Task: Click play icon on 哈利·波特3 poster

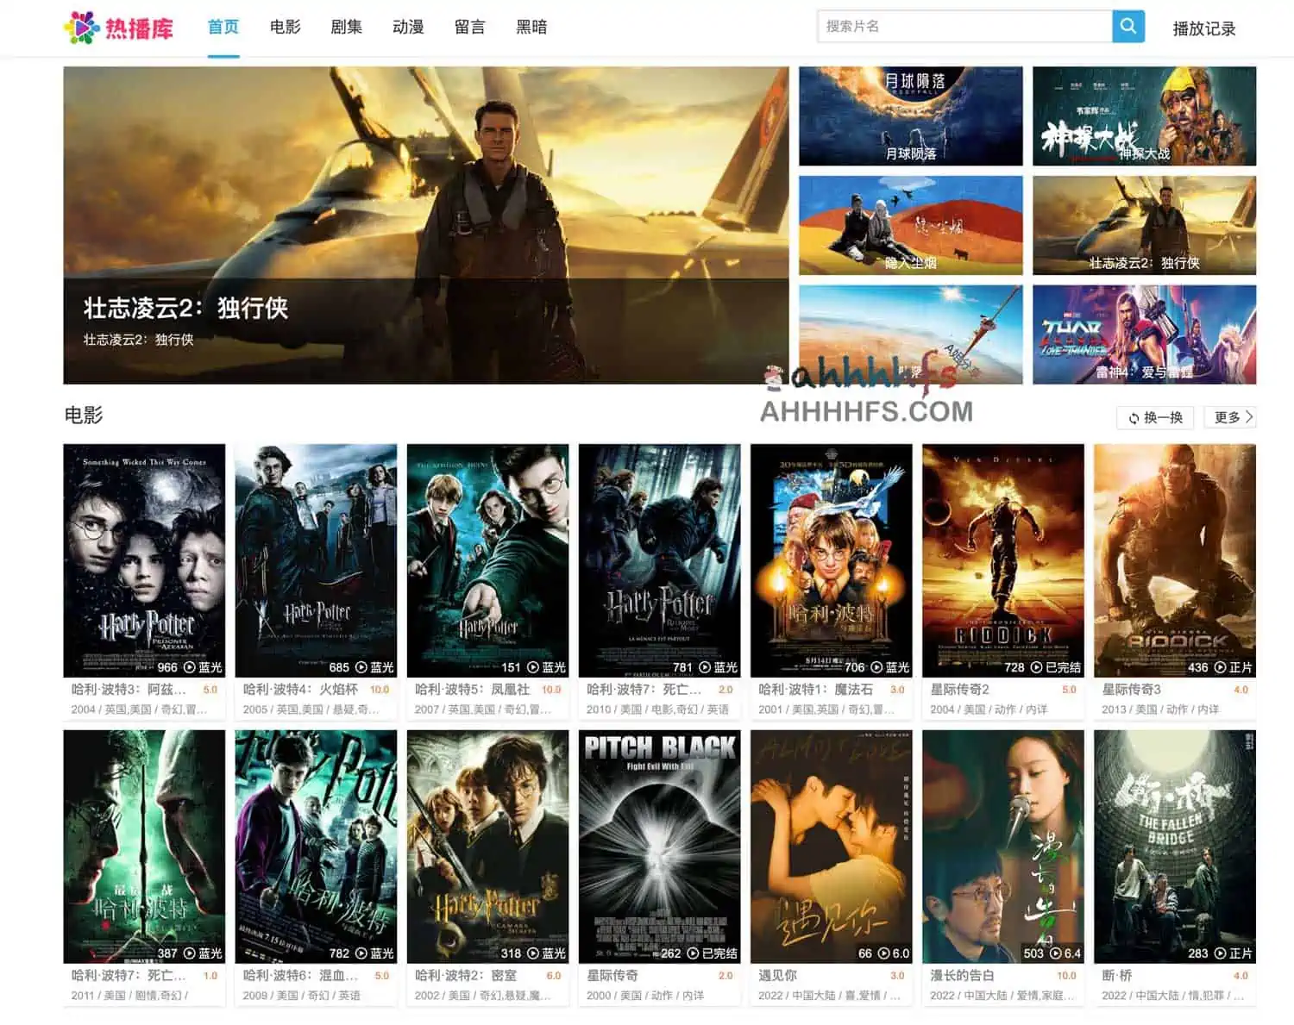Action: tap(188, 667)
